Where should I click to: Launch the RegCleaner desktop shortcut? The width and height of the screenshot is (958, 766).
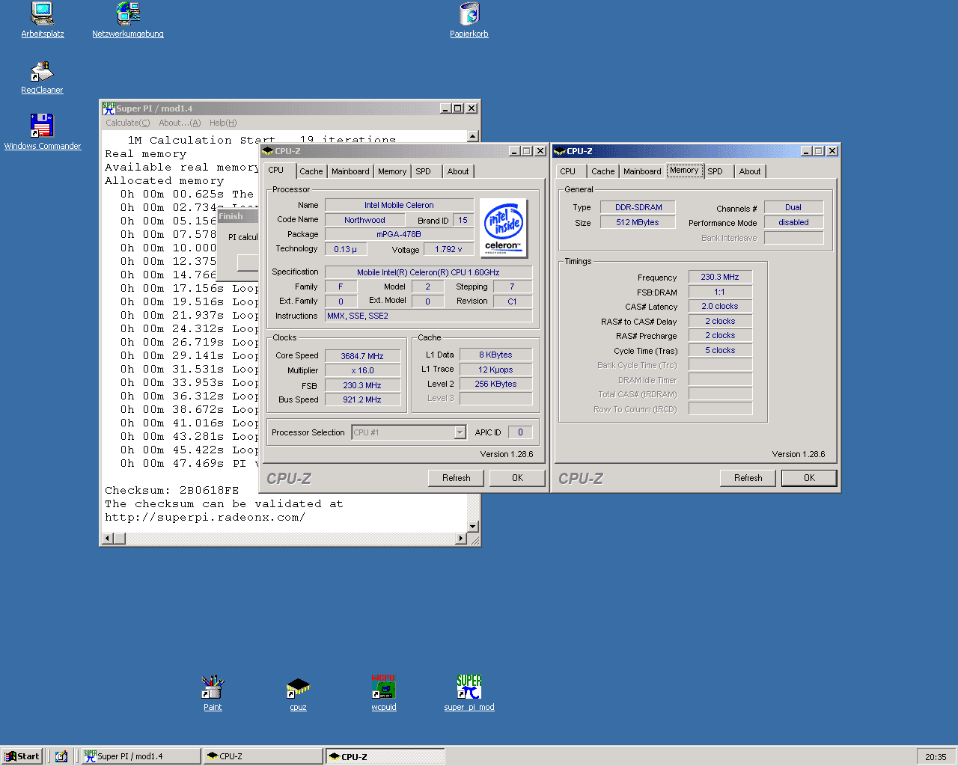(x=42, y=72)
